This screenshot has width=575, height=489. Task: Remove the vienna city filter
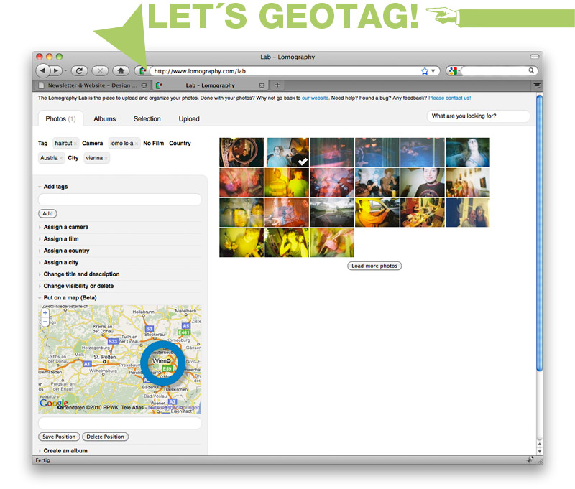106,158
